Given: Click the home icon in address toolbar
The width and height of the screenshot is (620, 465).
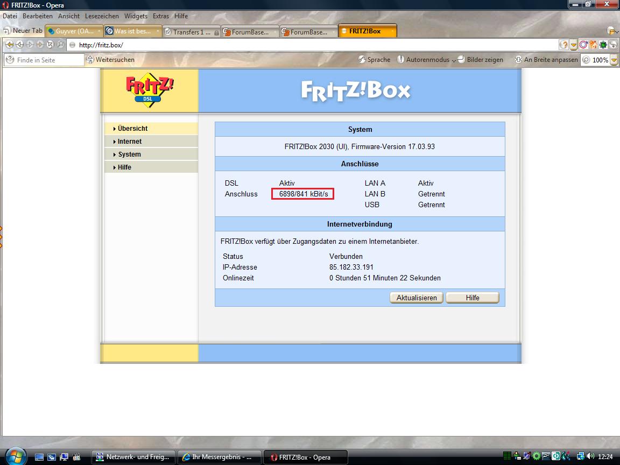Looking at the screenshot, I should [x=593, y=45].
